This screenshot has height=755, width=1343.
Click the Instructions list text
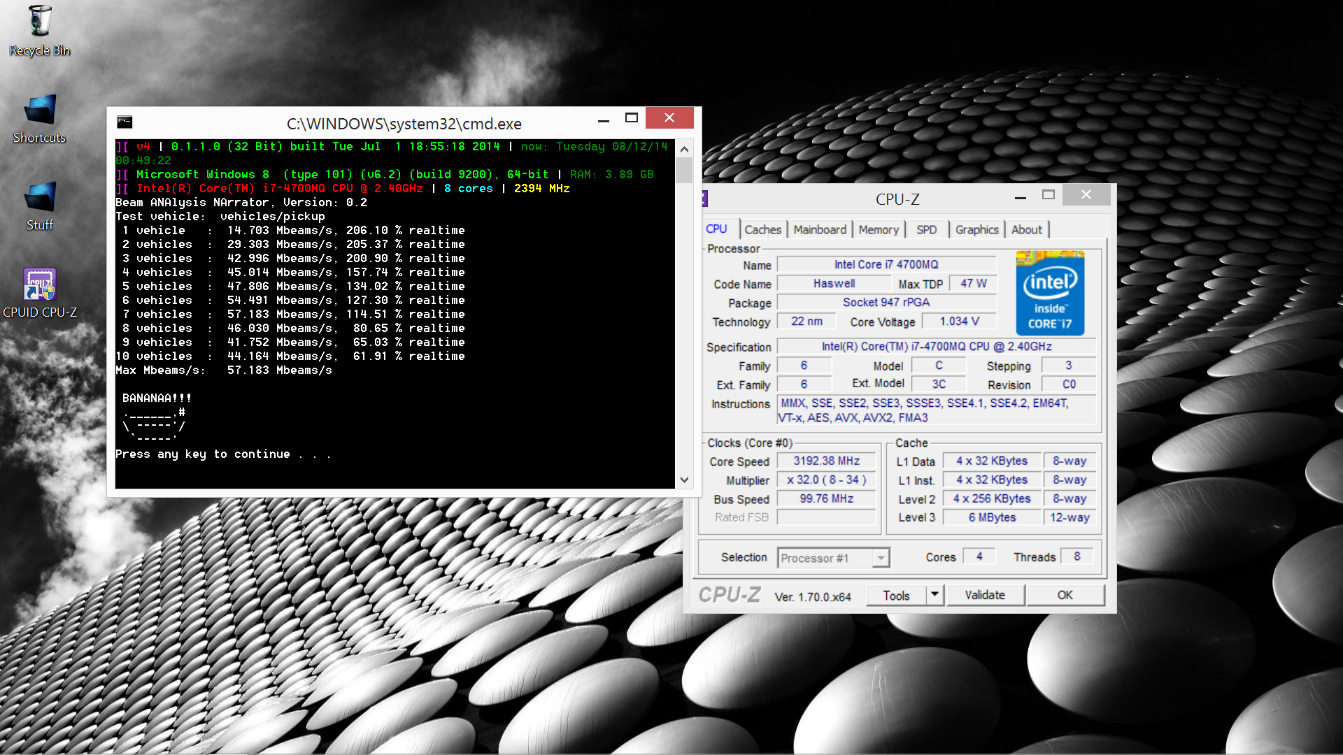pos(937,410)
